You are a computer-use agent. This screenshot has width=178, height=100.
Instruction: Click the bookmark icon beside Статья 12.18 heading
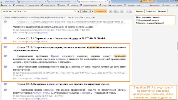tap(6, 47)
